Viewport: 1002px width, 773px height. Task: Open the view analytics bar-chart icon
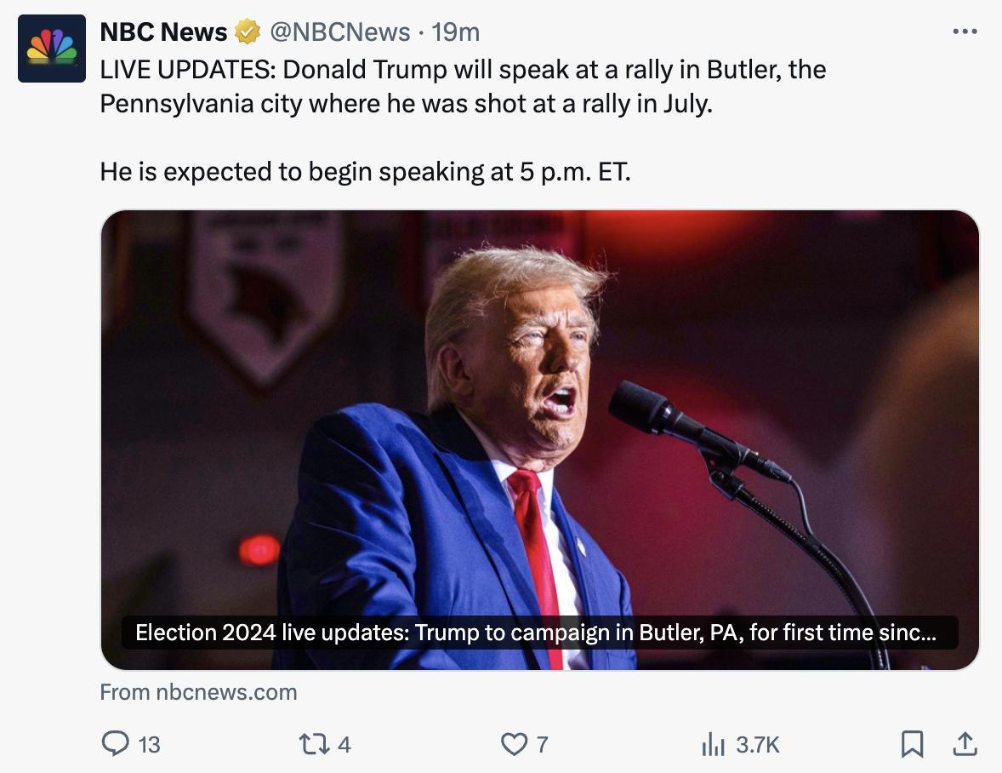(713, 745)
